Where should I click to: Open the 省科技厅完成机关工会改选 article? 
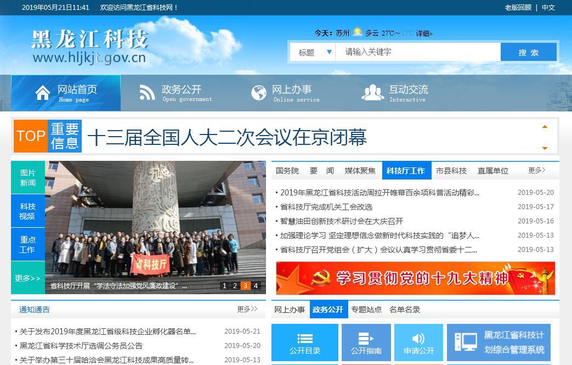click(326, 207)
